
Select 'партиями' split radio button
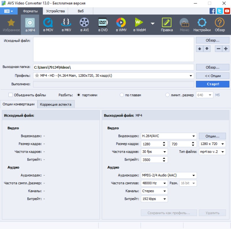[79, 95]
